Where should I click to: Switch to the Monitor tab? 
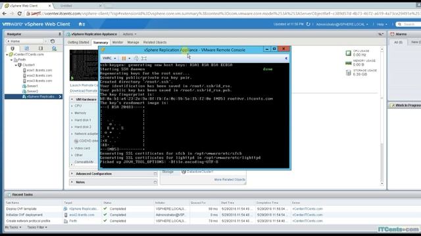[118, 42]
